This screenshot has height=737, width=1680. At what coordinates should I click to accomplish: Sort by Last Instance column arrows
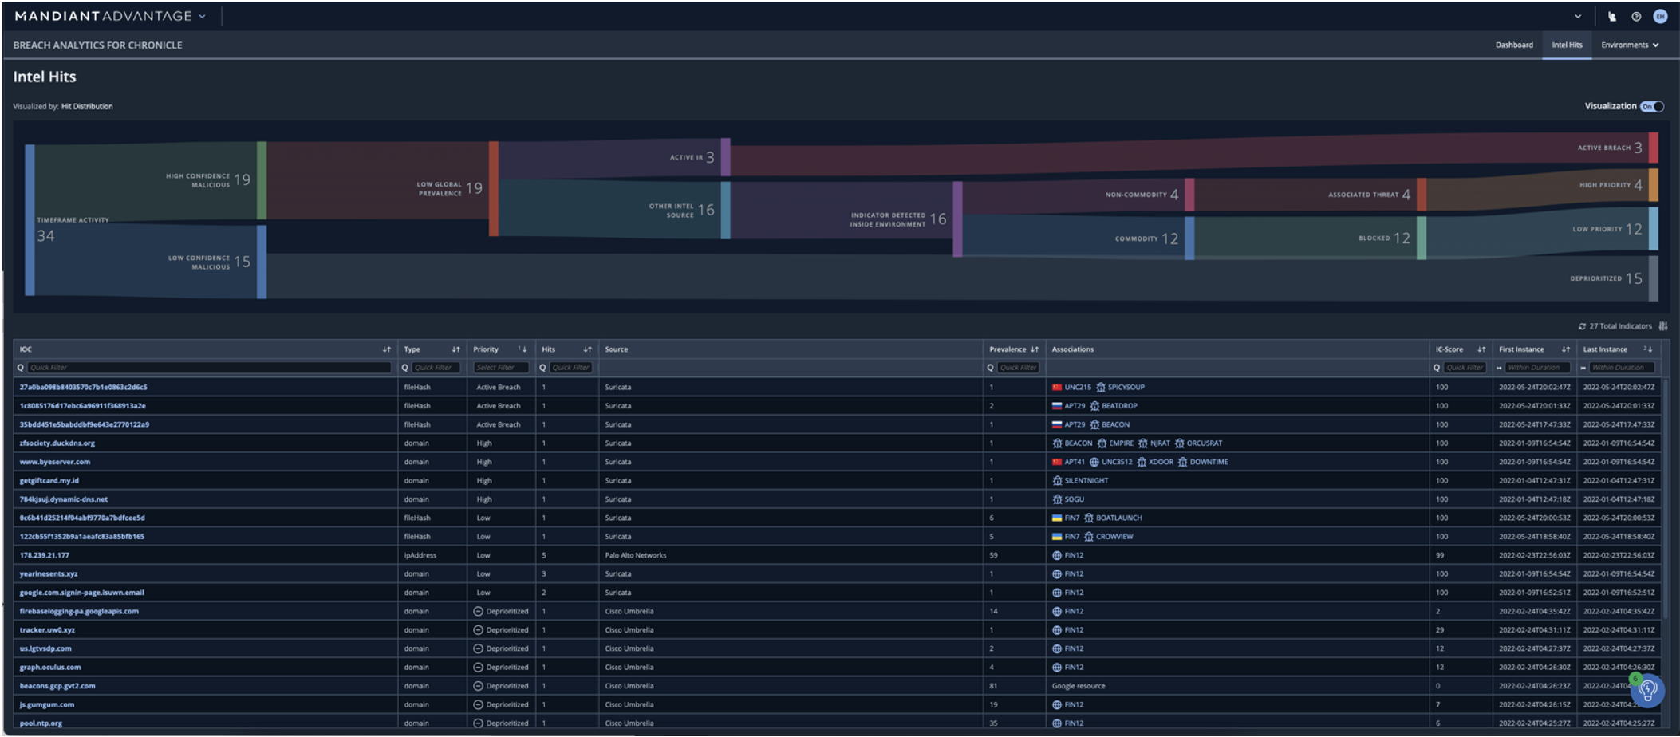(x=1648, y=349)
